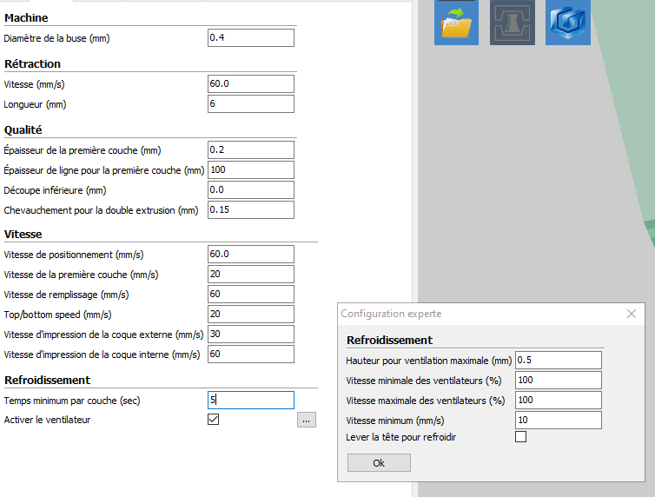Screen dimensions: 655x497
Task: Click Vitesse maximale des ventilateurs field
Action: click(x=559, y=400)
